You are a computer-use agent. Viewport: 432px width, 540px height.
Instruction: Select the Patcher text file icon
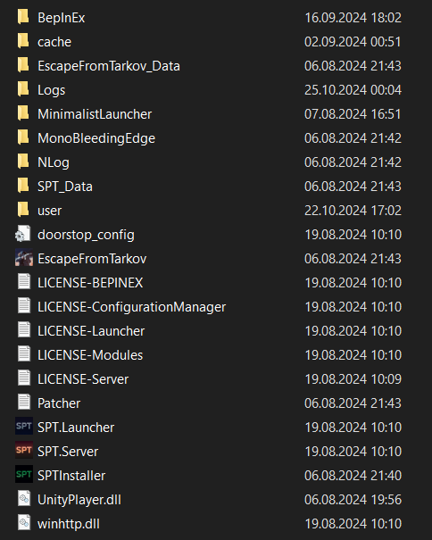click(24, 403)
